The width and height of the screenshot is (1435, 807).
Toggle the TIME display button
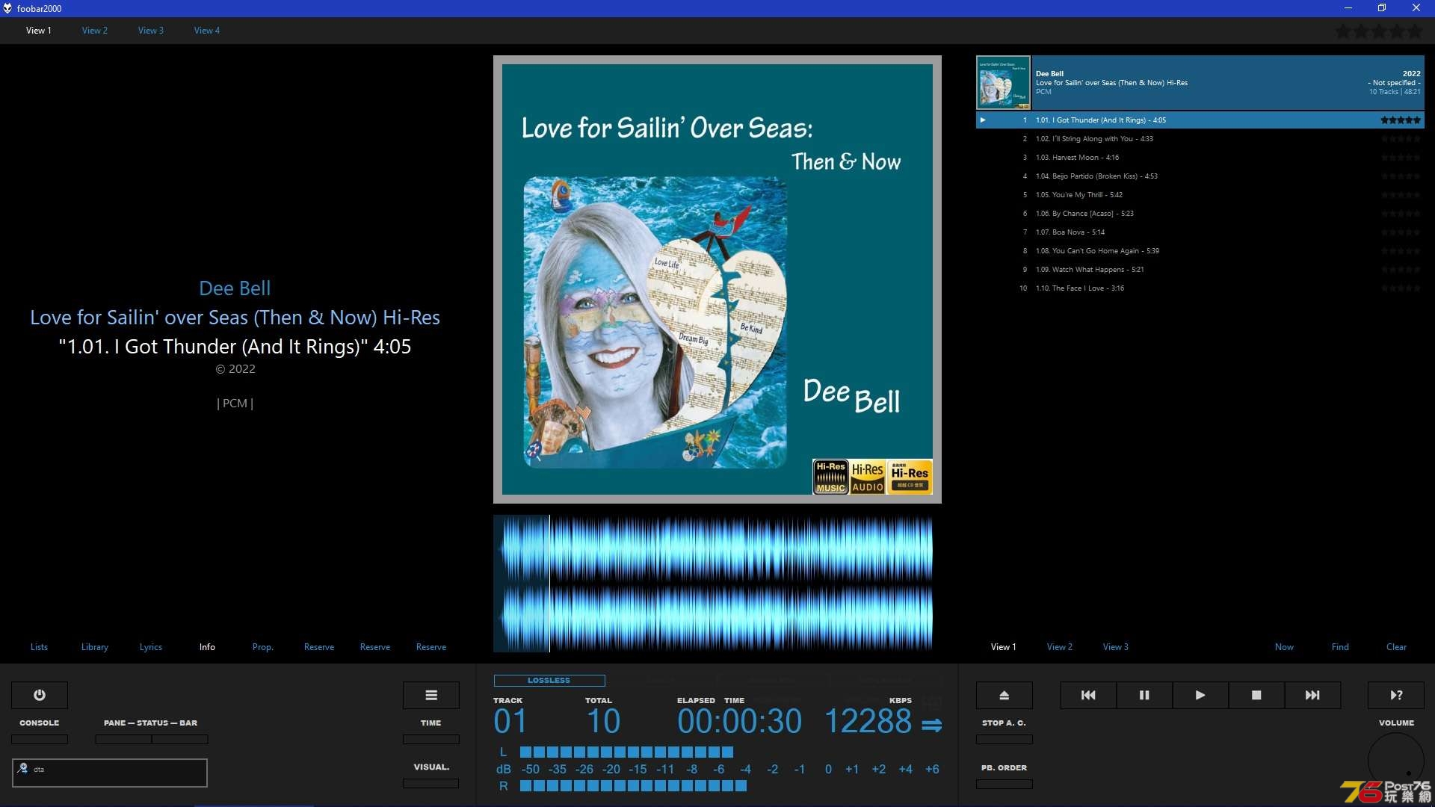coord(431,739)
